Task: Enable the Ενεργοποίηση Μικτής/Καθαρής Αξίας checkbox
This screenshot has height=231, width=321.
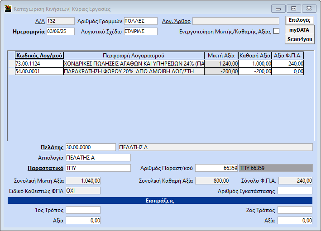Action: (276, 31)
